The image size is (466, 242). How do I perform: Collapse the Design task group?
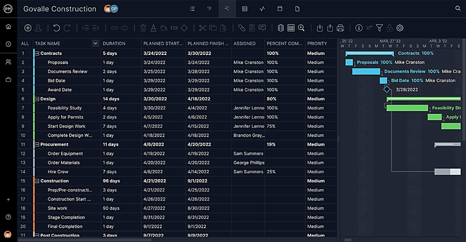click(x=37, y=99)
